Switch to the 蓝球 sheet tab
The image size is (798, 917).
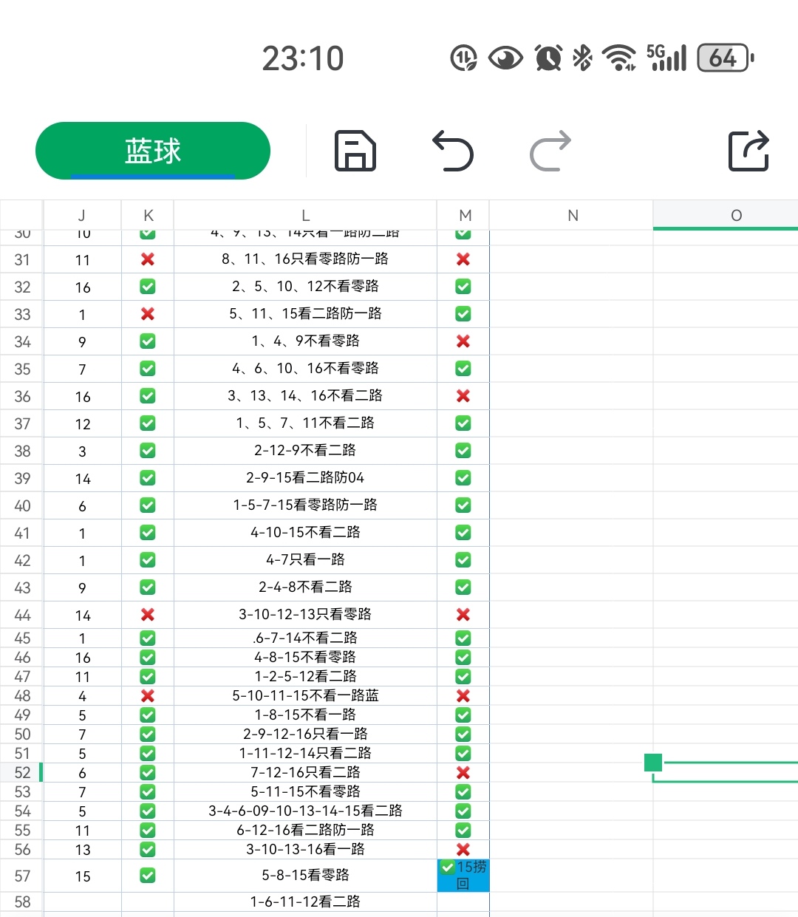coord(152,151)
